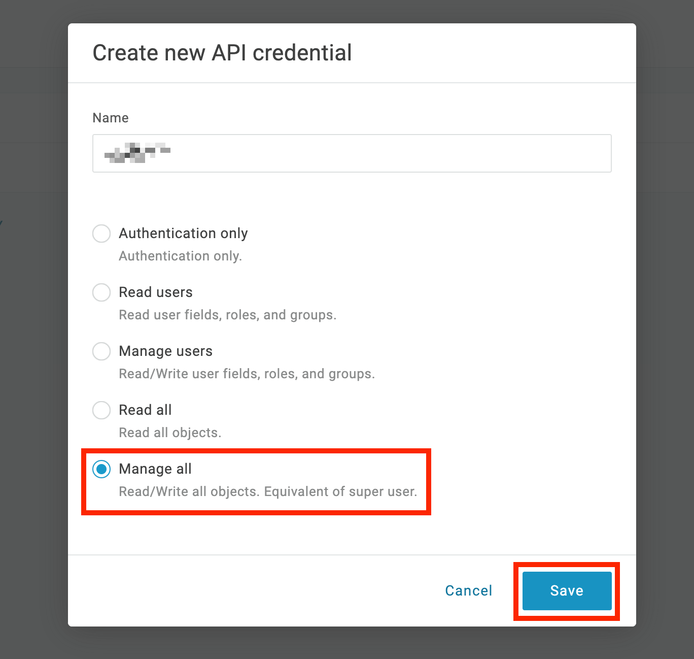Click the "Read users" option title text
This screenshot has width=694, height=659.
[156, 292]
